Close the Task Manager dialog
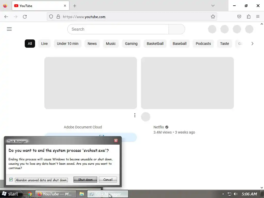264x198 pixels. point(116,141)
